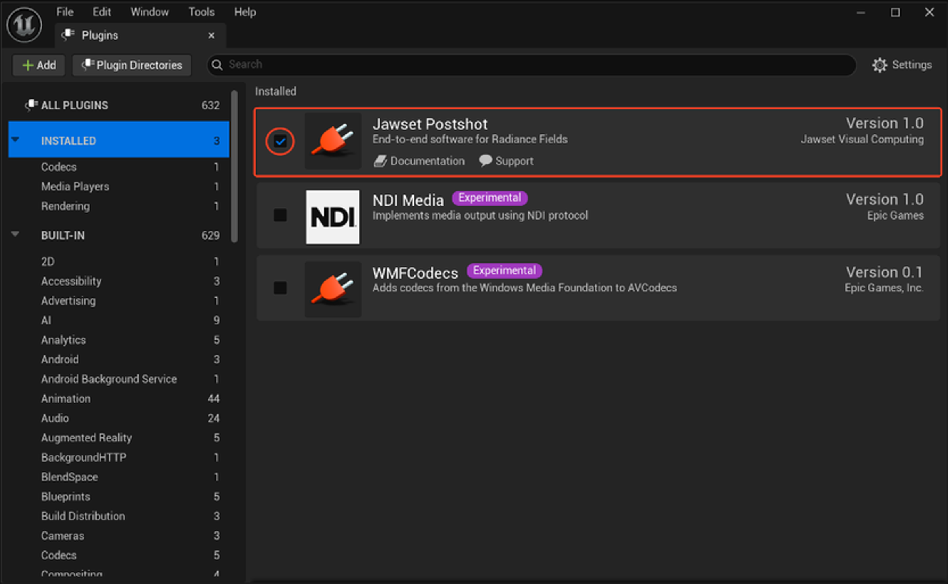Collapse the BUILT-IN category
The width and height of the screenshot is (948, 584).
pyautogui.click(x=15, y=234)
